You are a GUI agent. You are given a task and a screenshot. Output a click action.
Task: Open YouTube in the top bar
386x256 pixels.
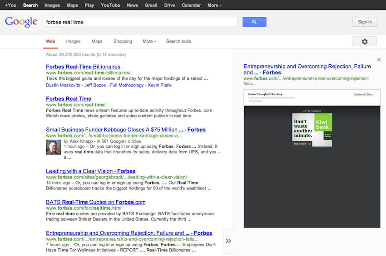pyautogui.click(x=110, y=5)
